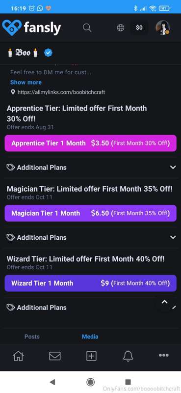Viewport: 181px width, 393px height.
Task: Open the allmylinks.com/boobitchcraft link
Action: pos(61,92)
